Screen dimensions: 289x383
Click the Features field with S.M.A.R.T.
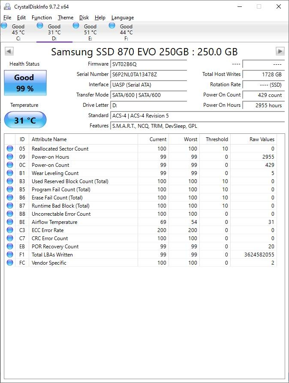click(x=197, y=126)
